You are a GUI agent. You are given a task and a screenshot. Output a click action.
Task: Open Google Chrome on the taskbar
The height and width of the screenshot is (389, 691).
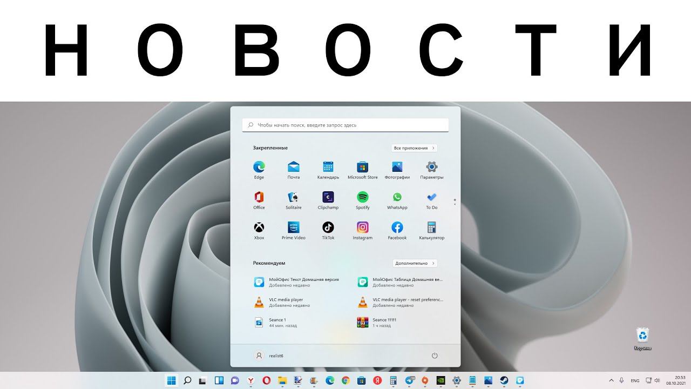pos(345,380)
